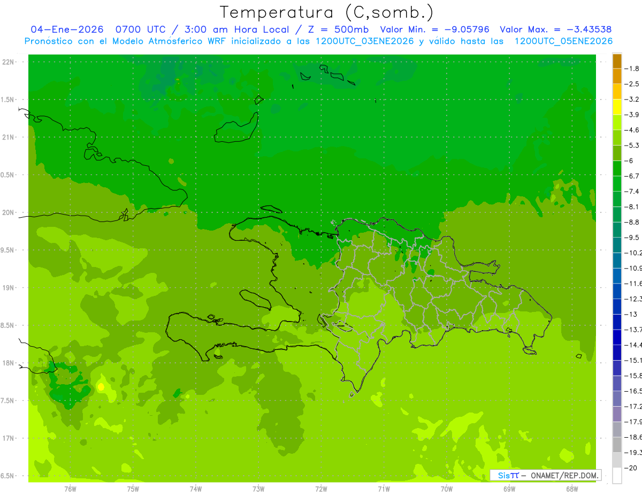Screen dimensions: 642x496
Task: Click the 'Valor Max. = -3.43538' text
Action: tap(556, 29)
